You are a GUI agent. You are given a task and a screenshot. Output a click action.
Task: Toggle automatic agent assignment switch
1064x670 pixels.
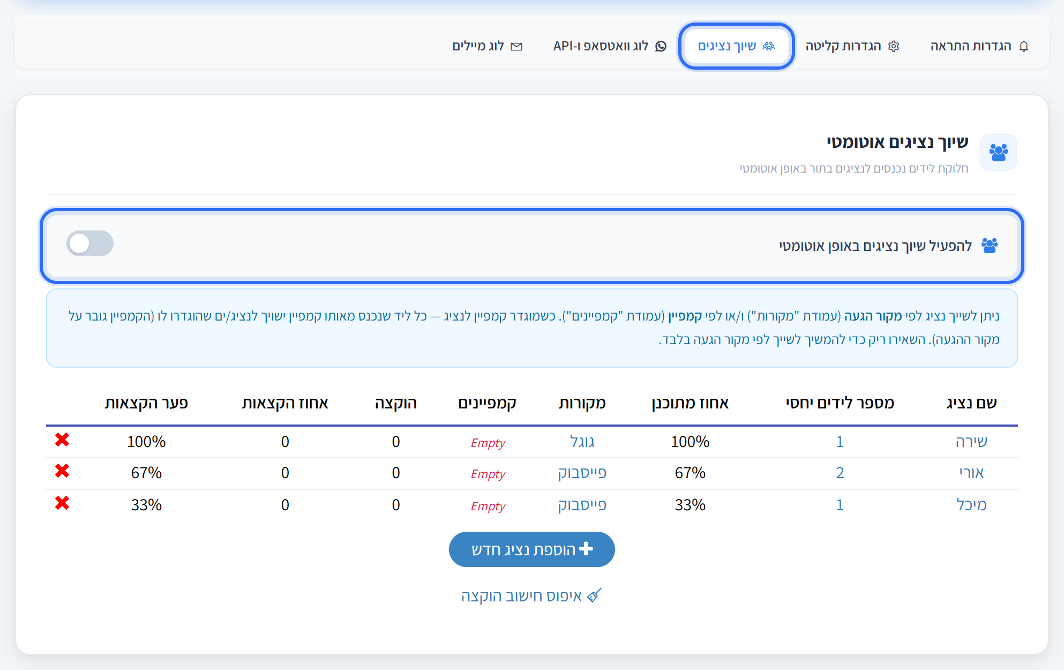90,243
